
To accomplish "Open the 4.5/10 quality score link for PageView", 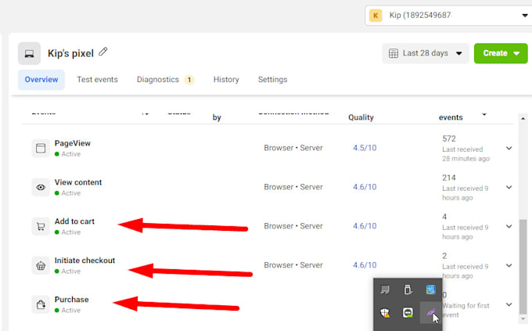I will click(365, 148).
